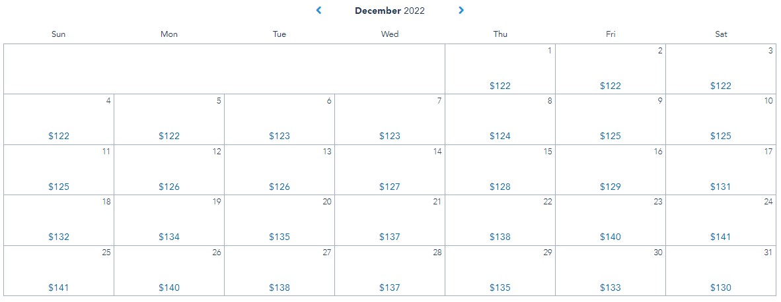Go to next month with right arrow

pyautogui.click(x=461, y=11)
